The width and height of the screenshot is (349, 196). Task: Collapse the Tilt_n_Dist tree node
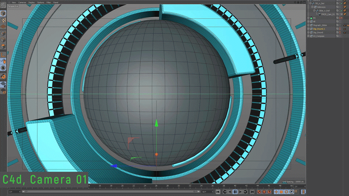pyautogui.click(x=310, y=3)
